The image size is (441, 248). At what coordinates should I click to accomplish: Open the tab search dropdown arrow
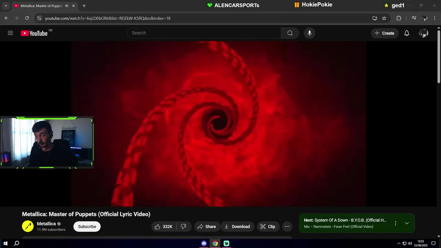pos(6,6)
